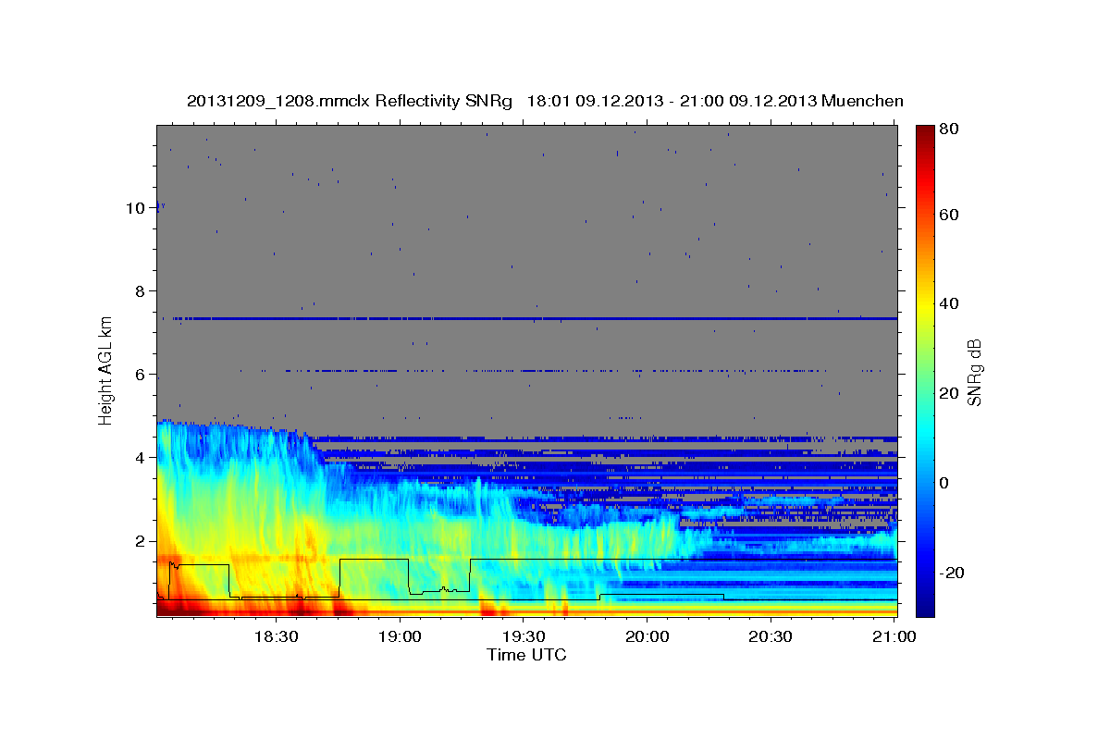Click the height axis label 8
This screenshot has height=740, width=1110.
pos(141,291)
